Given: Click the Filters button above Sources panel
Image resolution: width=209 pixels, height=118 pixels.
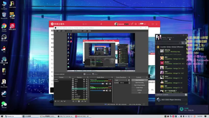Looking at the screenshot, I should pos(95,74).
